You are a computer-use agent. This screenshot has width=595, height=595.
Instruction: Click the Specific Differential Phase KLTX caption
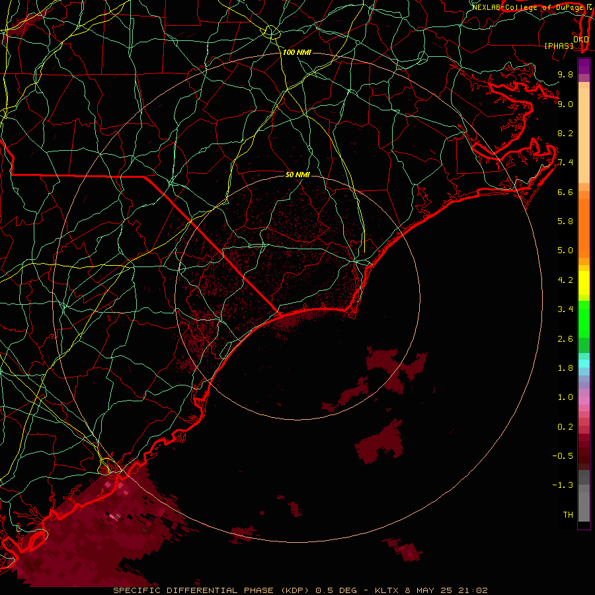pyautogui.click(x=300, y=590)
